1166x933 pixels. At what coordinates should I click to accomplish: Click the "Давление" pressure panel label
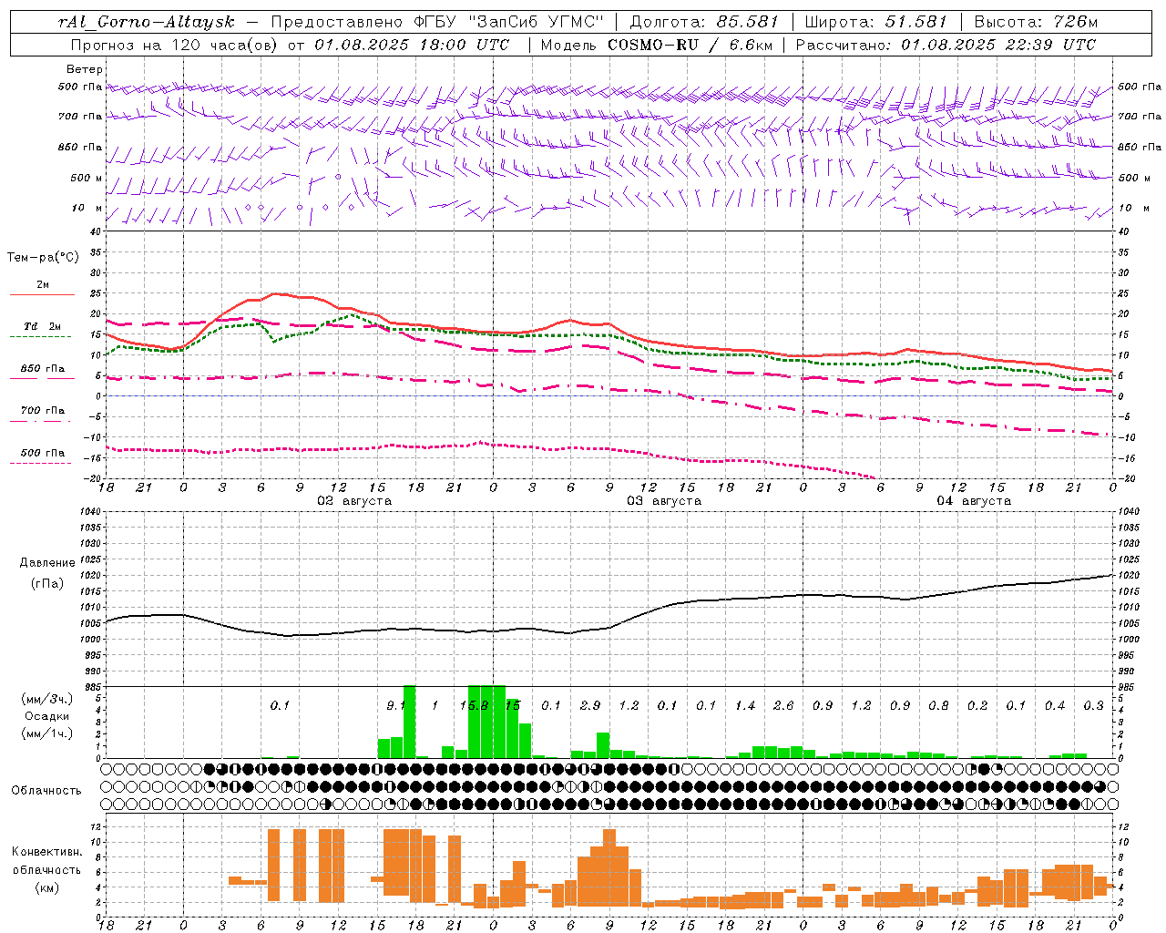tap(47, 563)
